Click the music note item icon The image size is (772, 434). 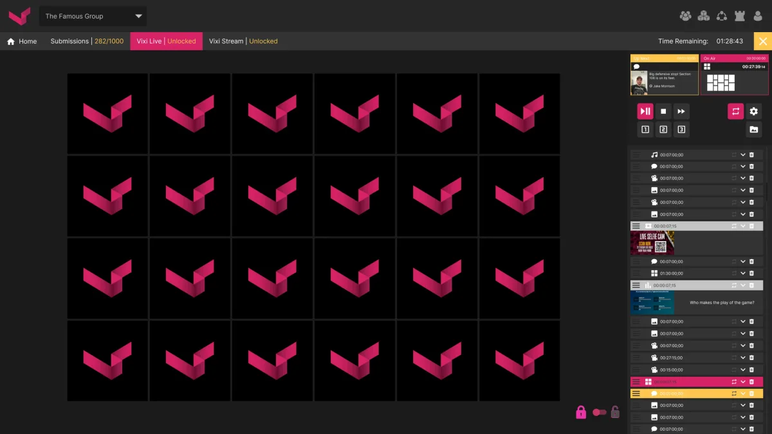pyautogui.click(x=654, y=155)
